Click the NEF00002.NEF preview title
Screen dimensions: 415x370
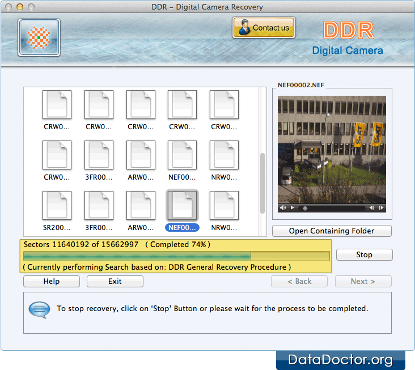301,85
